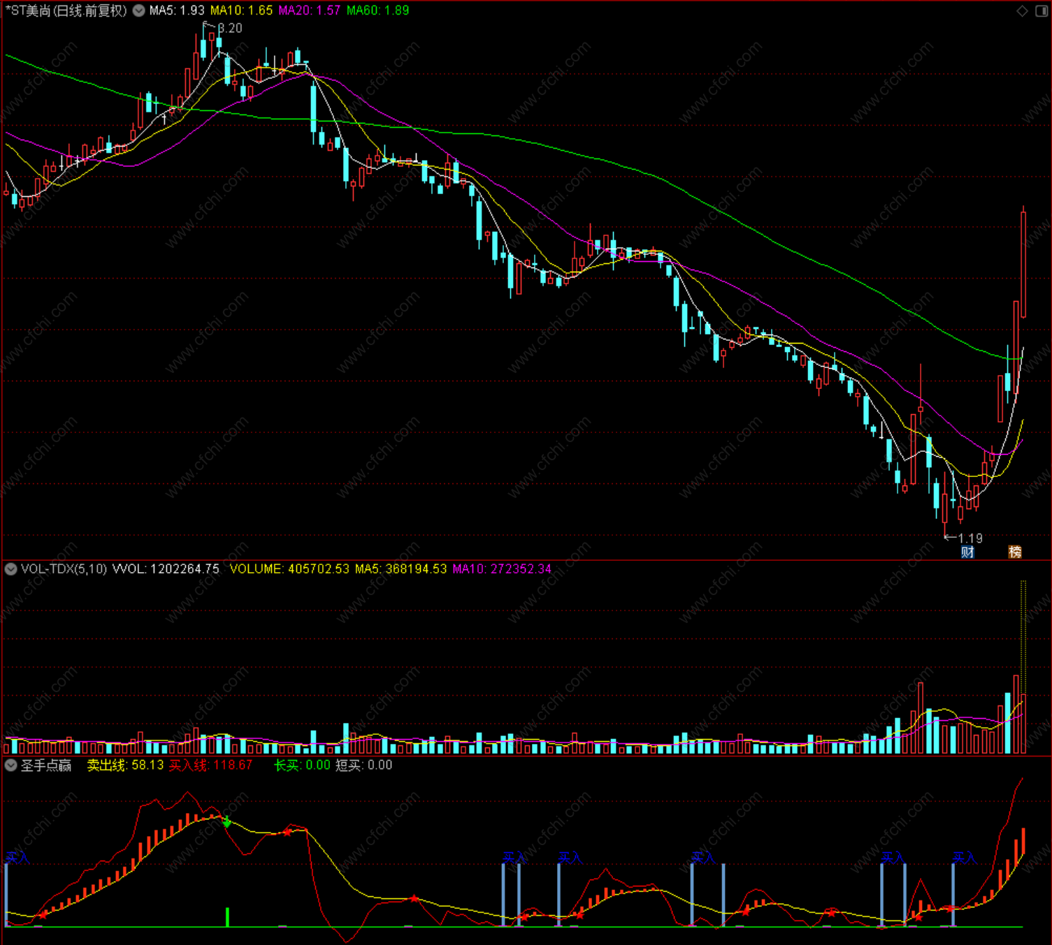Viewport: 1052px width, 945px height.
Task: Click the 1.19 low price annotation
Action: [x=970, y=538]
